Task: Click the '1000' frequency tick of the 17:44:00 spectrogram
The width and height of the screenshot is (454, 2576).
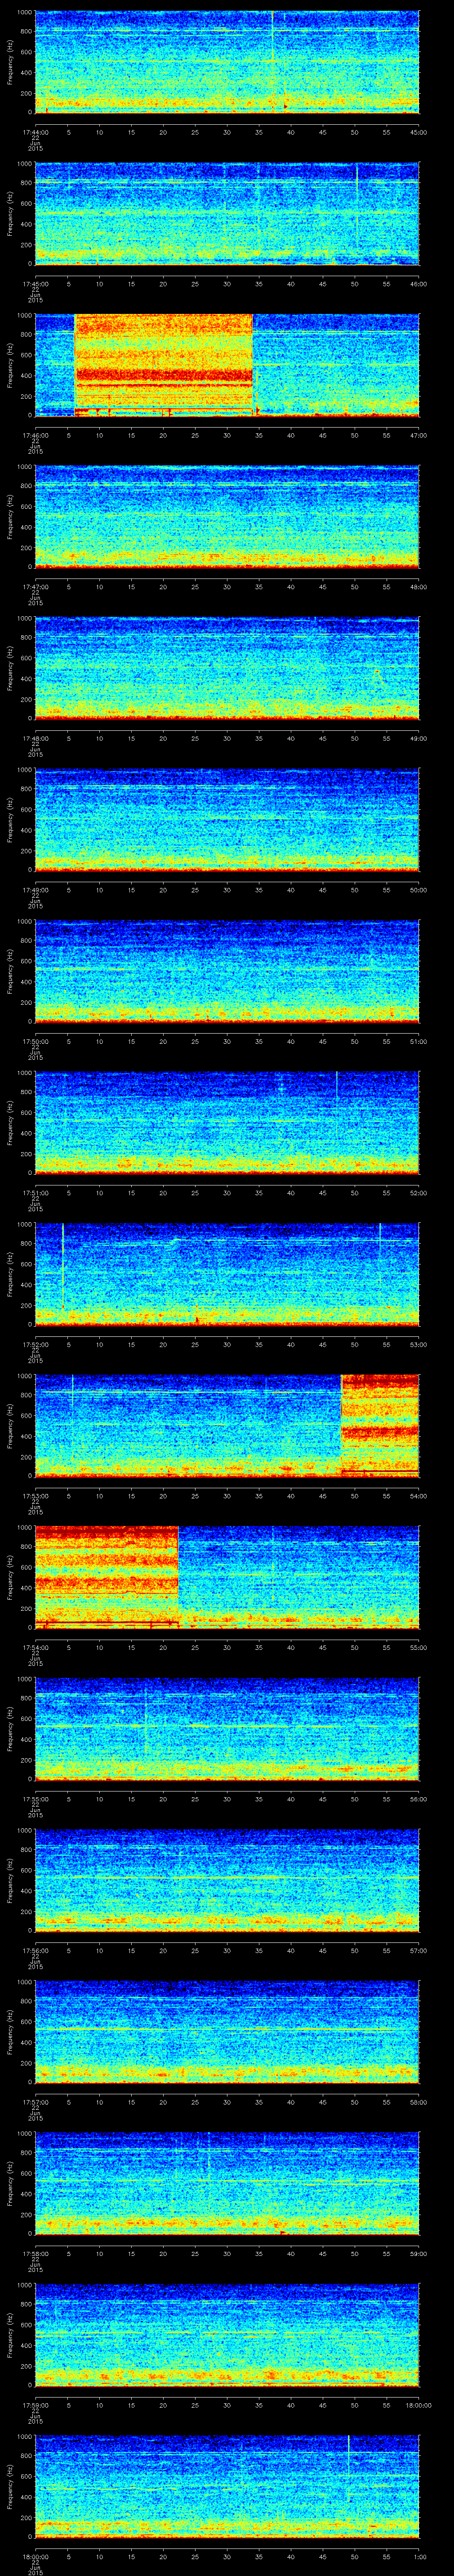Action: (x=25, y=12)
